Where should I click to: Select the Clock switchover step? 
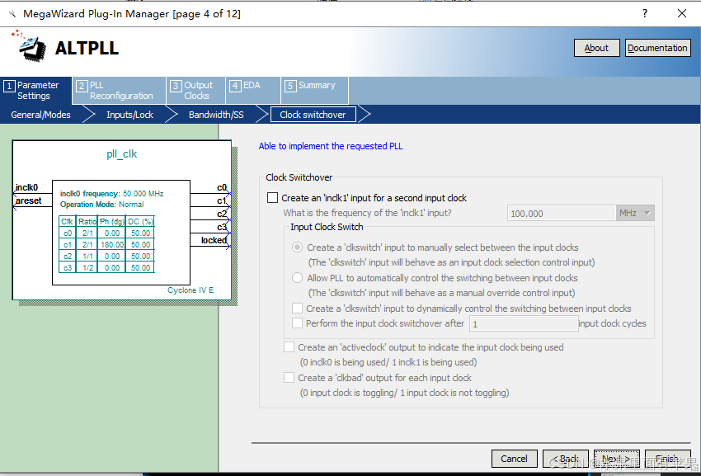point(313,115)
